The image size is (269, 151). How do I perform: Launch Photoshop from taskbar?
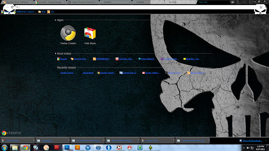tap(67, 148)
